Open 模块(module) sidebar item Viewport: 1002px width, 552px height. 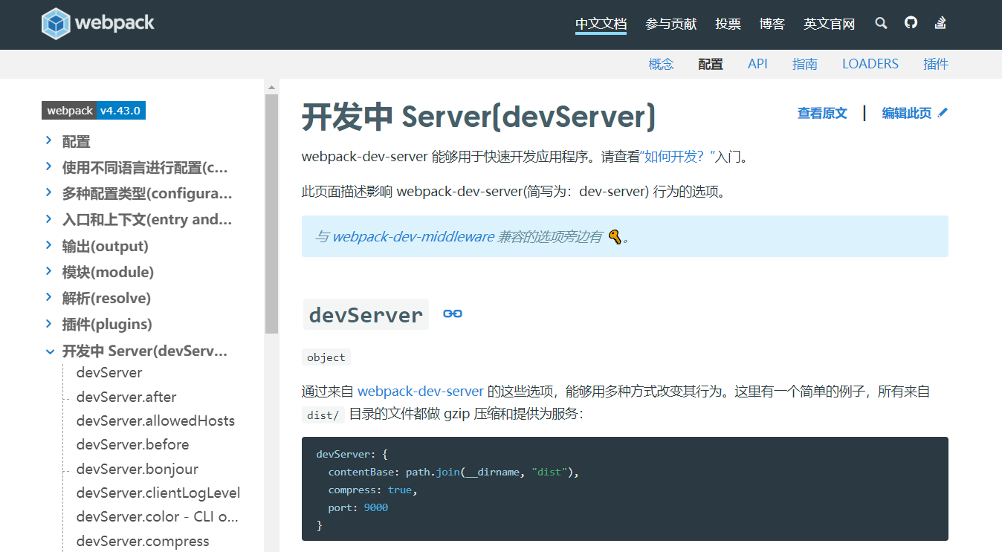coord(108,272)
